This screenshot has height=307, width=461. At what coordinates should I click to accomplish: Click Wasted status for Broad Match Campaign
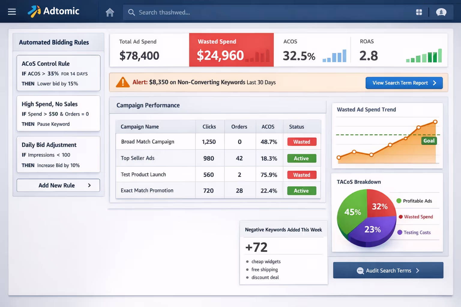(302, 142)
